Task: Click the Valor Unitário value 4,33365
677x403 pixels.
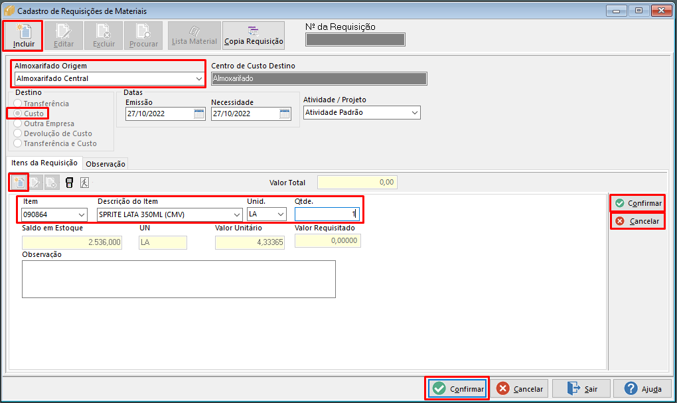Action: 250,242
